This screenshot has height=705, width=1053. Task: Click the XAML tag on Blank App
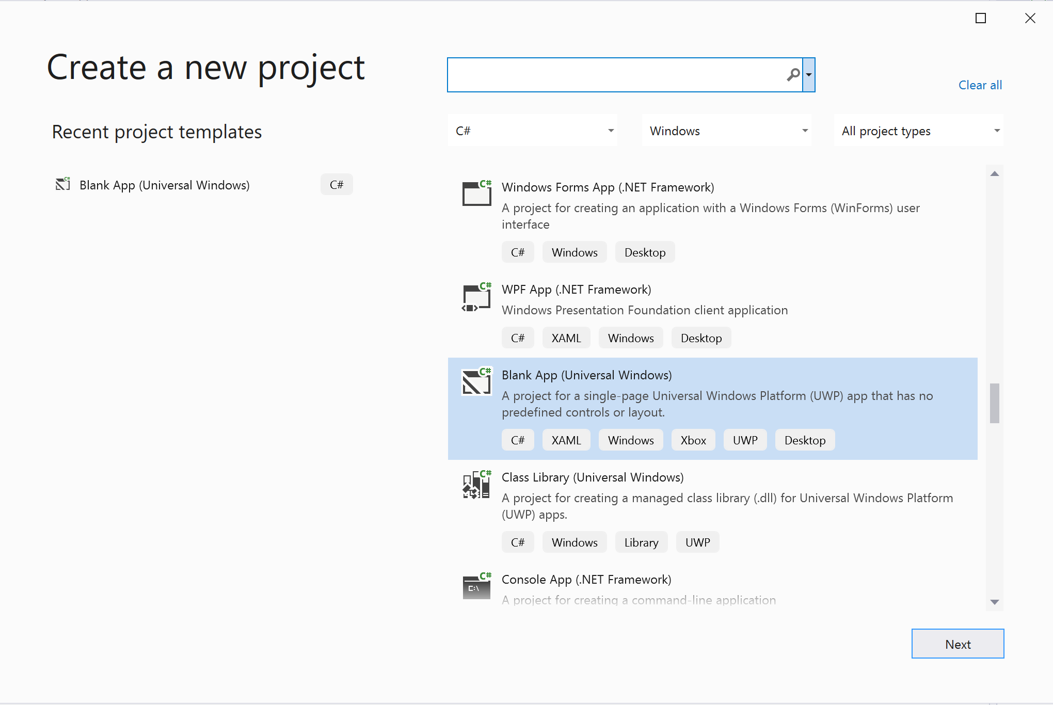pos(565,440)
